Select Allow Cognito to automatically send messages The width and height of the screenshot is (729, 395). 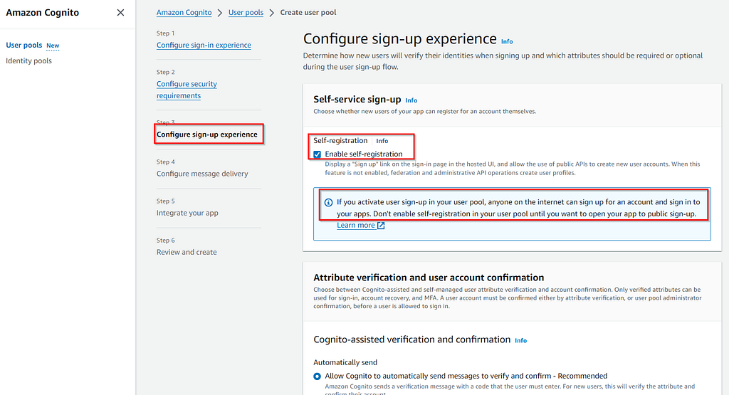317,376
